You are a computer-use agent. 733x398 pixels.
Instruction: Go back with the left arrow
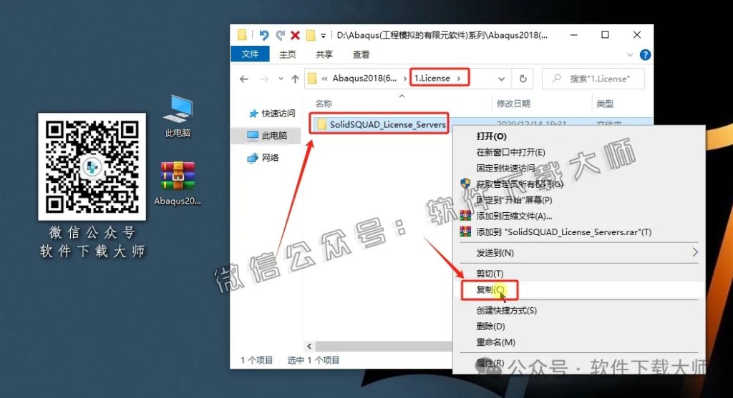click(x=244, y=79)
